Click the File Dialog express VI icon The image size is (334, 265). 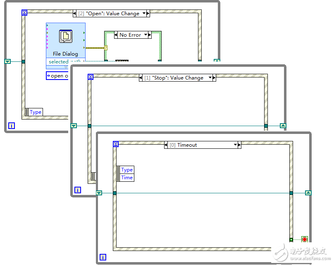tap(66, 36)
